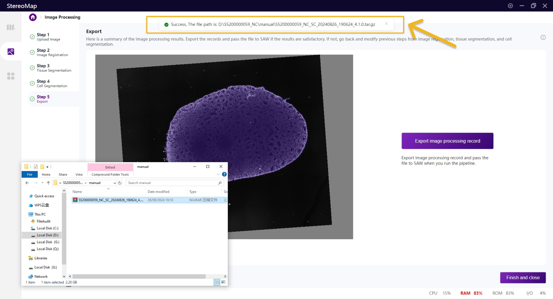Open recent locations dropdown arrow
The image size is (553, 299).
42,183
